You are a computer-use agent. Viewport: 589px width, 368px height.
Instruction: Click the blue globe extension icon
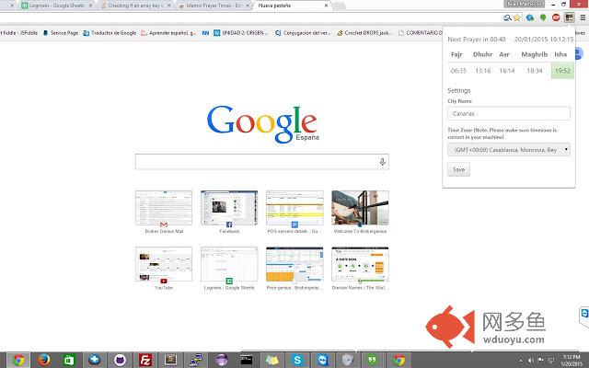click(x=530, y=17)
